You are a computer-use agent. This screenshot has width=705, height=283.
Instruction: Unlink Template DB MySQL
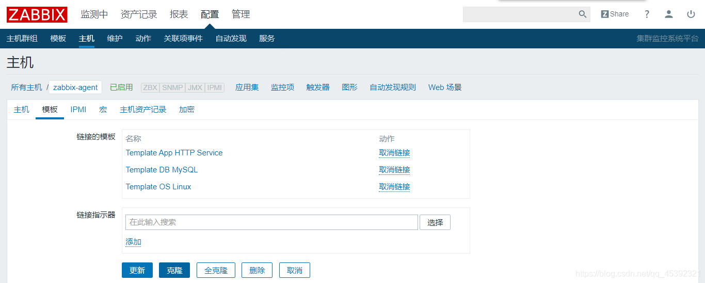click(x=395, y=170)
